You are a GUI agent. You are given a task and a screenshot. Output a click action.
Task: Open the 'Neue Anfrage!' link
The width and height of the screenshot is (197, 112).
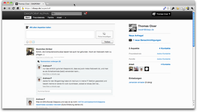pyautogui.click(x=136, y=36)
